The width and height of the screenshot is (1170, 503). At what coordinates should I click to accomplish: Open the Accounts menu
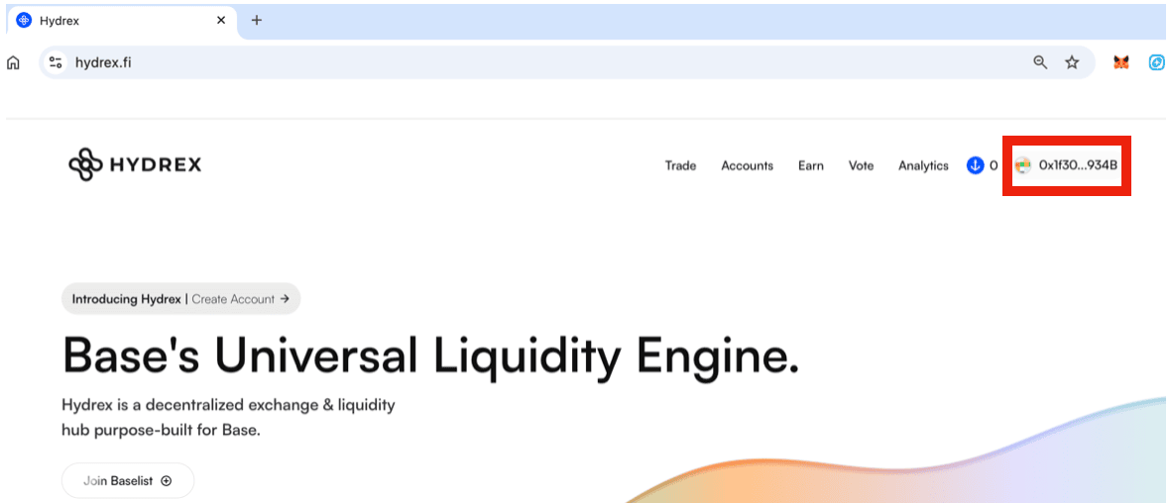pos(747,165)
